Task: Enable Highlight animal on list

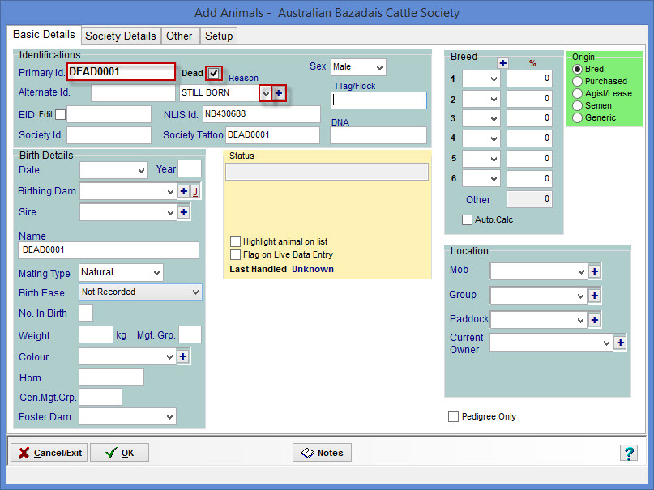Action: [235, 241]
